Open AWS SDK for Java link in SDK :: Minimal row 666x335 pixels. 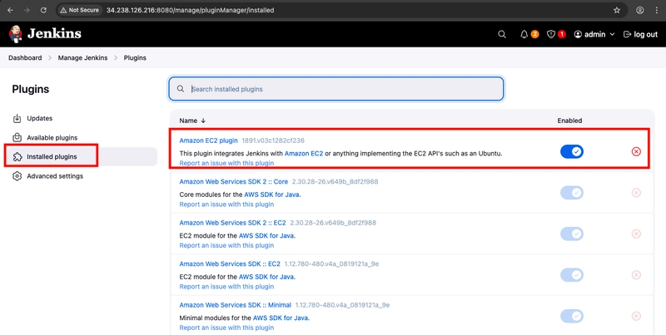281,318
